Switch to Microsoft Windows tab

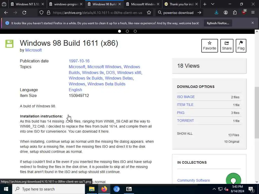tap(143, 4)
